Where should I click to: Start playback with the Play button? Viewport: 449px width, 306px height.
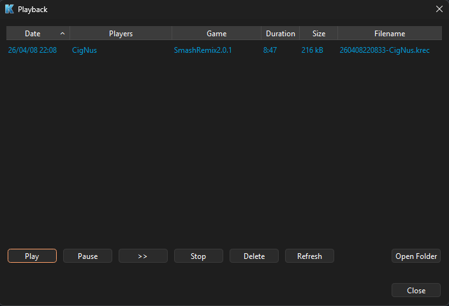(32, 256)
